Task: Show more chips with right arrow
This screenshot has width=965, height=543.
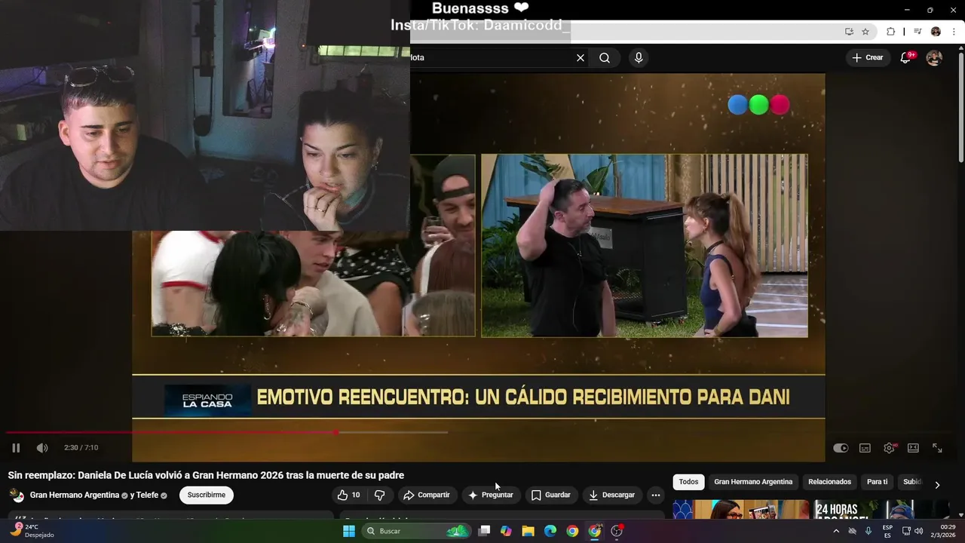Action: coord(937,484)
